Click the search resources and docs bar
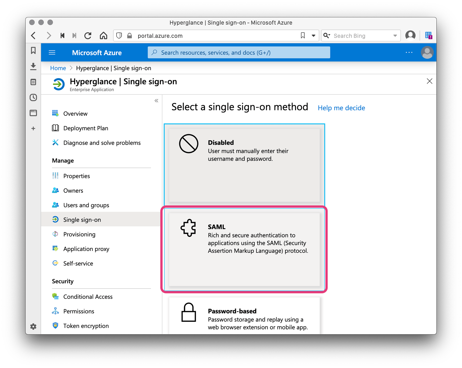 tap(239, 52)
